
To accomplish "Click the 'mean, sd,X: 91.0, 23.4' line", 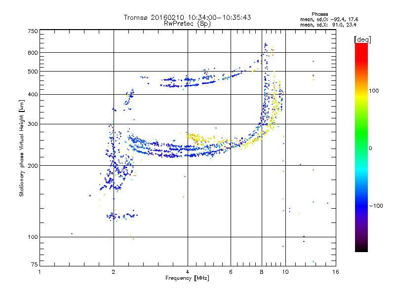I will tap(328, 25).
